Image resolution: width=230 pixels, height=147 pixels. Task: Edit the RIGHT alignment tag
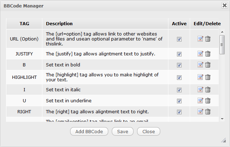pos(200,112)
